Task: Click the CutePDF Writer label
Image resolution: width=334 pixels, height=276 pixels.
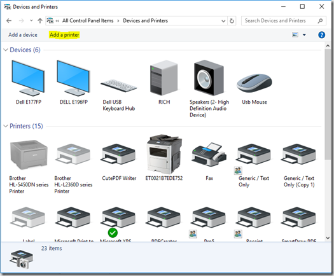Action: pyautogui.click(x=119, y=178)
